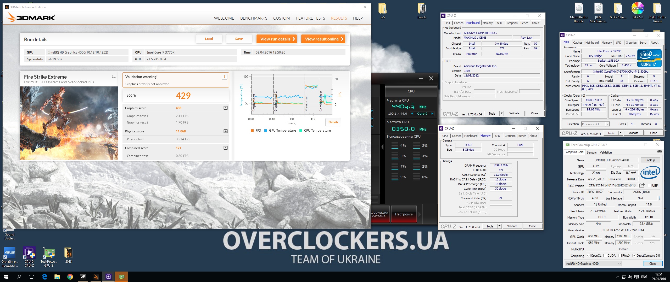Open Processor #1 selection dropdown
This screenshot has width=670, height=282.
coord(595,124)
